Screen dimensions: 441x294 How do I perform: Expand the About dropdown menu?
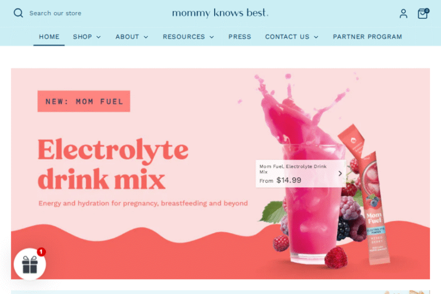click(131, 37)
